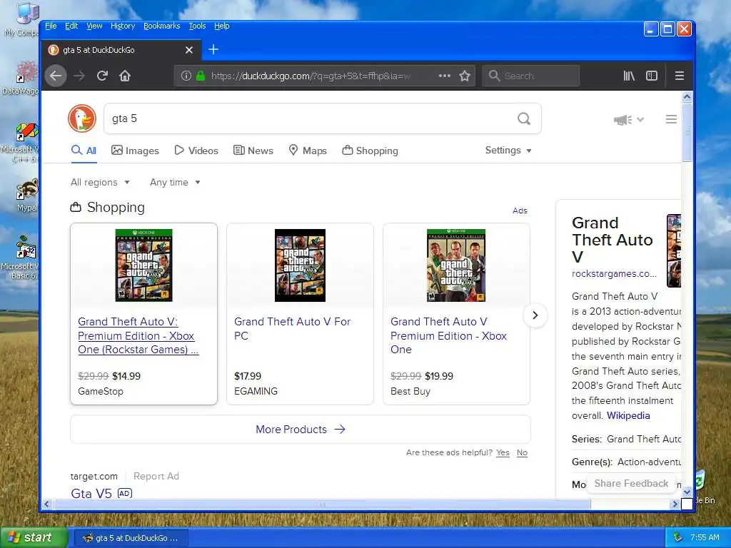This screenshot has width=731, height=548.
Task: Show site information via the info icon
Action: 186,76
